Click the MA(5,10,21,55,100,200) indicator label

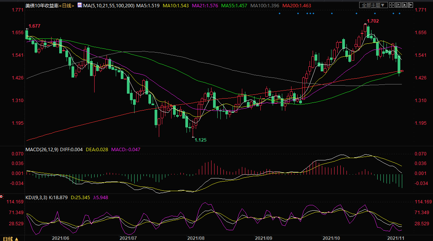(108, 6)
